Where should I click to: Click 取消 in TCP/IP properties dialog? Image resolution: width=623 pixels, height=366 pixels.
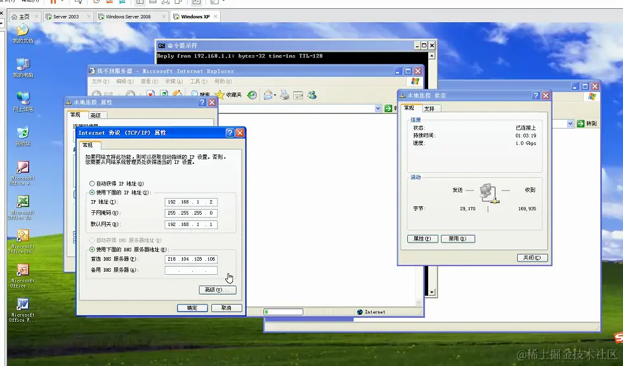[x=226, y=308]
